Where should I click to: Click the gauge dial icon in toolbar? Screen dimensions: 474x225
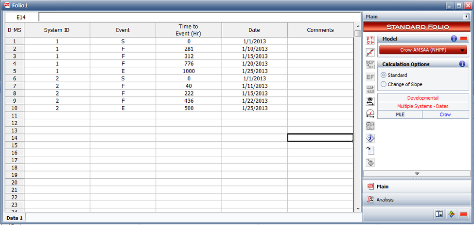(370, 113)
